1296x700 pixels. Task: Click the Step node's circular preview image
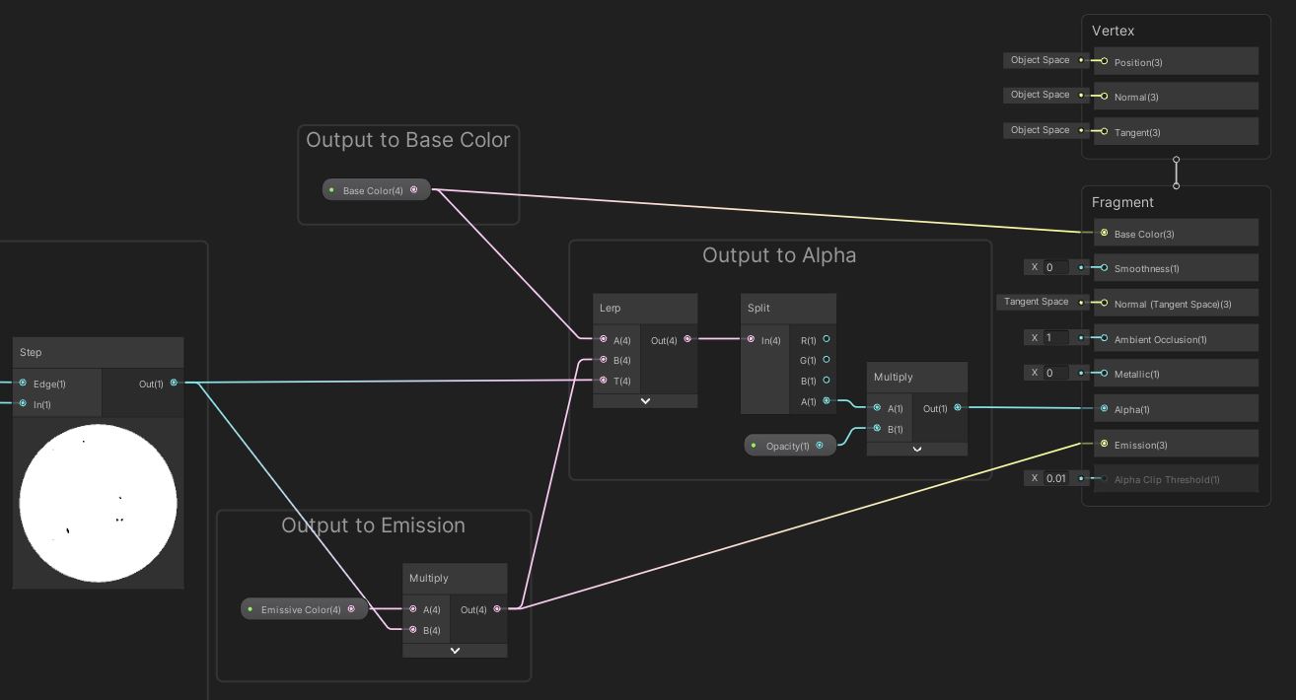pos(98,503)
